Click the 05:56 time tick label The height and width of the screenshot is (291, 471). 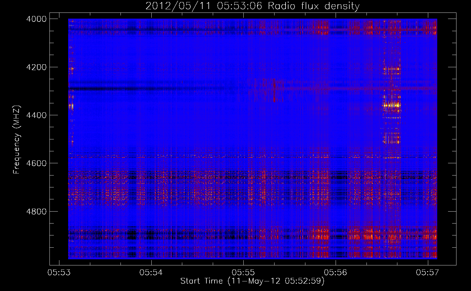(336, 273)
